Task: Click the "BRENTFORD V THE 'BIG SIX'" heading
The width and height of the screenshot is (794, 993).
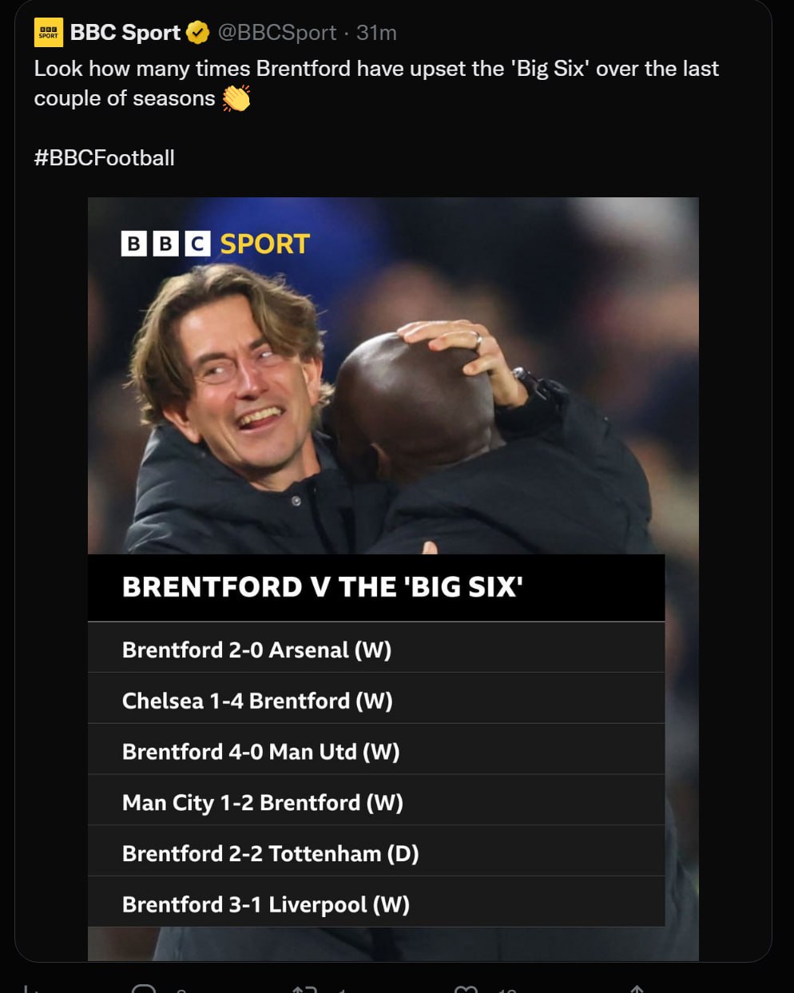Action: tap(322, 587)
